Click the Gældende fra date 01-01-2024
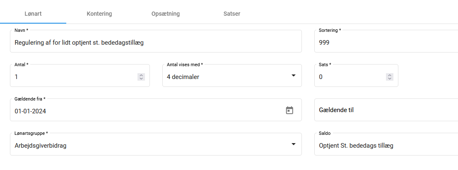 pos(145,111)
